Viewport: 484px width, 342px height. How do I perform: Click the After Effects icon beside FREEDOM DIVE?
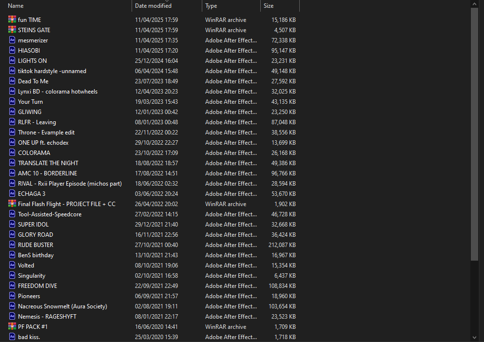tap(12, 285)
